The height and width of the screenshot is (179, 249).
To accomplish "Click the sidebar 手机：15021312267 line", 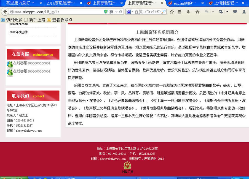I will pos(20,125).
